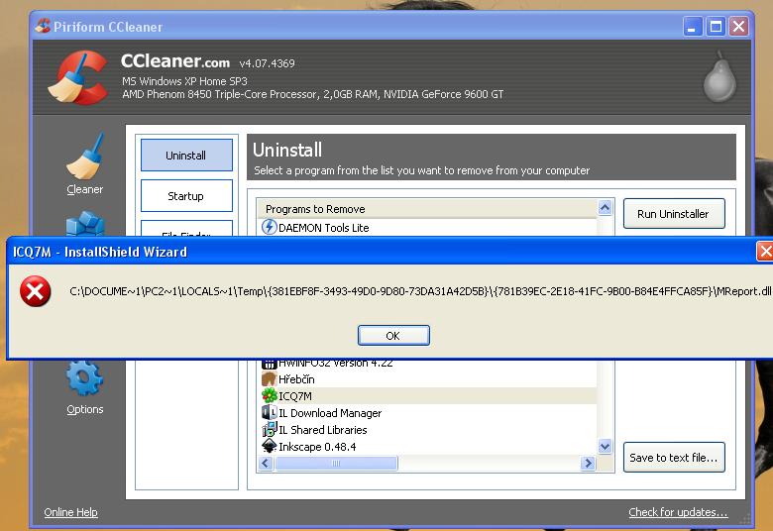Viewport: 773px width, 531px height.
Task: Maximize the CCleaner window
Action: 716,26
